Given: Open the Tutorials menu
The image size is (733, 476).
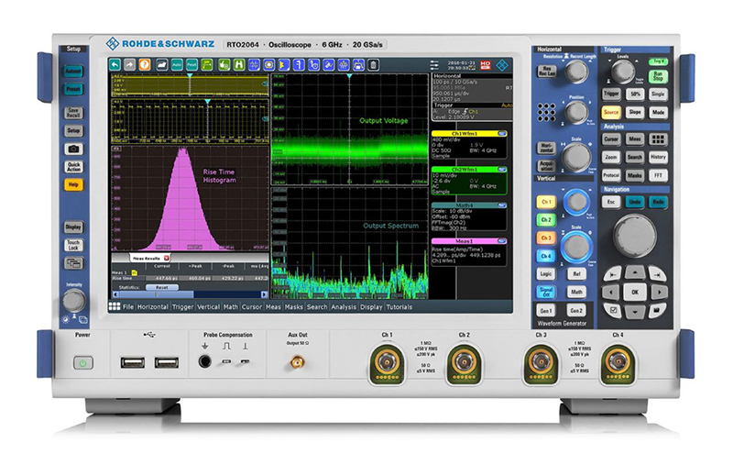Looking at the screenshot, I should pyautogui.click(x=399, y=307).
